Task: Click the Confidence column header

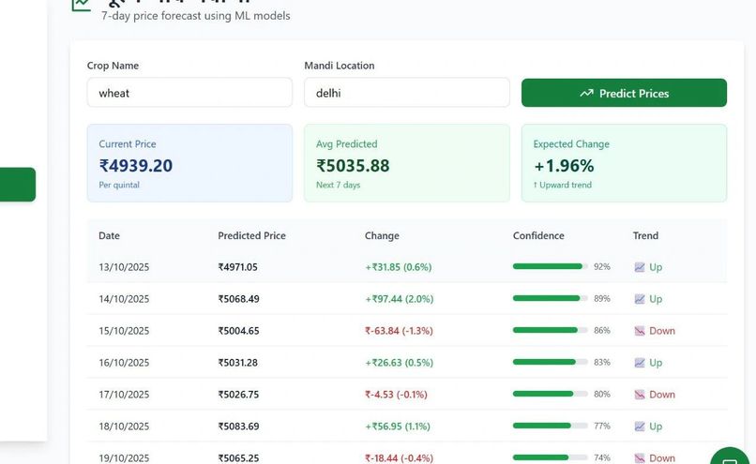Action: 538,235
